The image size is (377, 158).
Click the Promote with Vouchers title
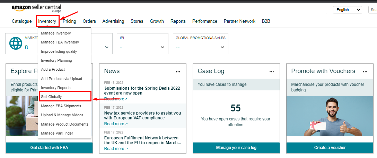pos(323,71)
